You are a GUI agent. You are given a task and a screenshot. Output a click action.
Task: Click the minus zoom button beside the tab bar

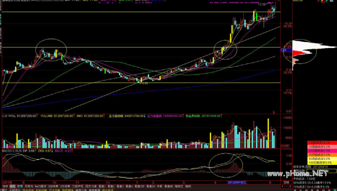286,186
